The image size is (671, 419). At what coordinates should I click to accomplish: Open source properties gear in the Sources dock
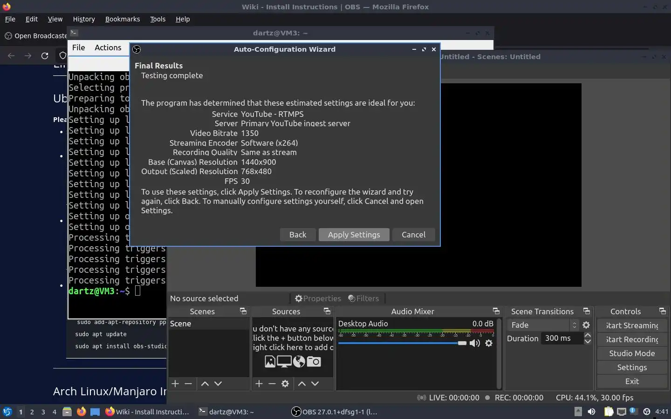[285, 384]
